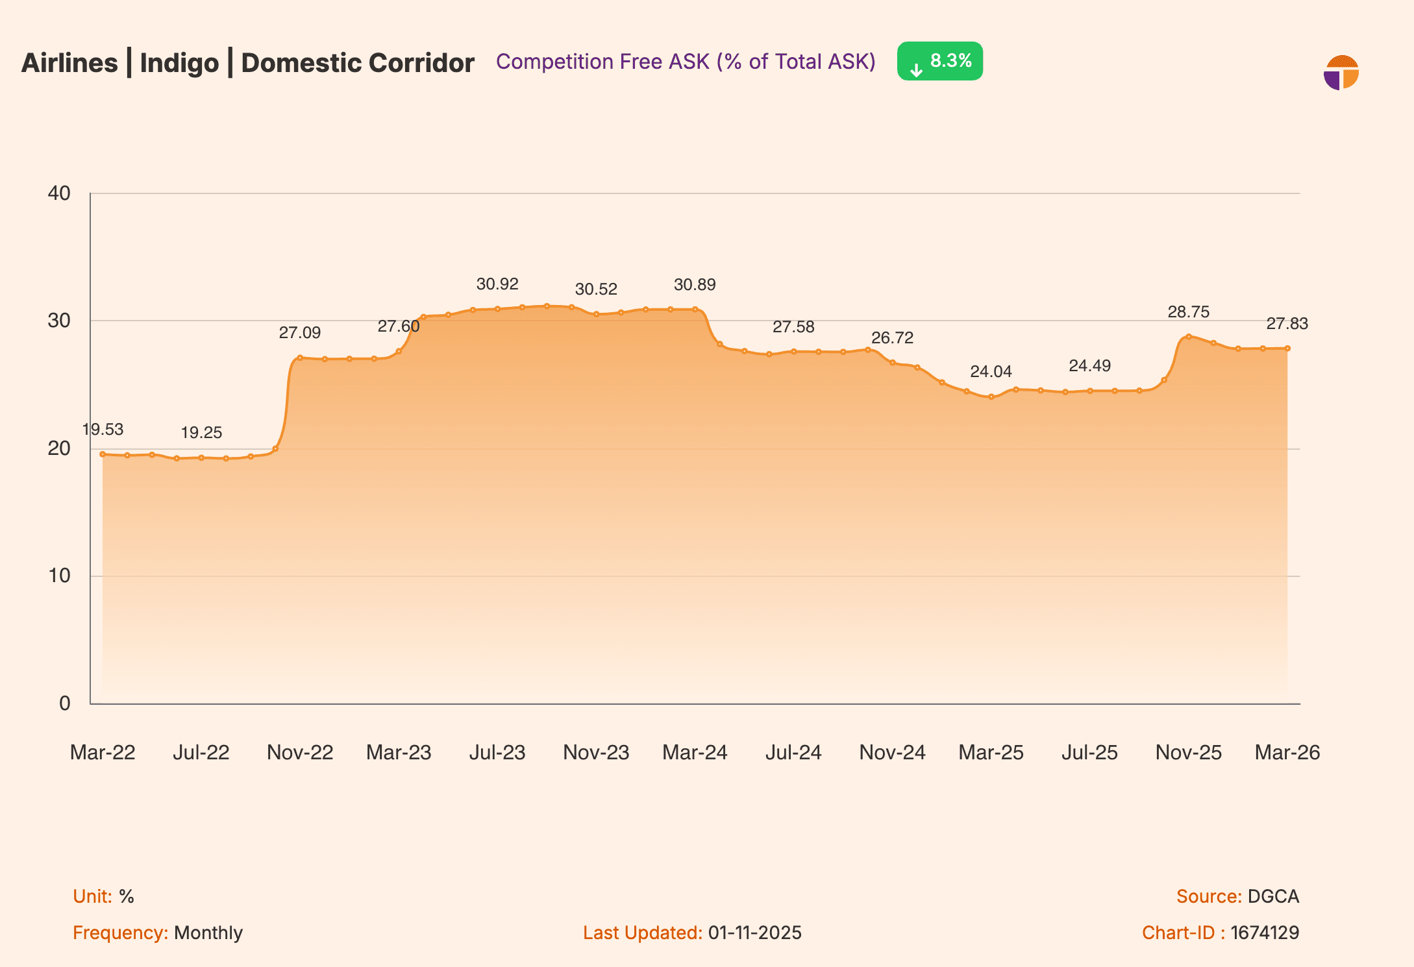Viewport: 1414px width, 967px height.
Task: Click the Chart-ID 1674129 text
Action: [1221, 933]
